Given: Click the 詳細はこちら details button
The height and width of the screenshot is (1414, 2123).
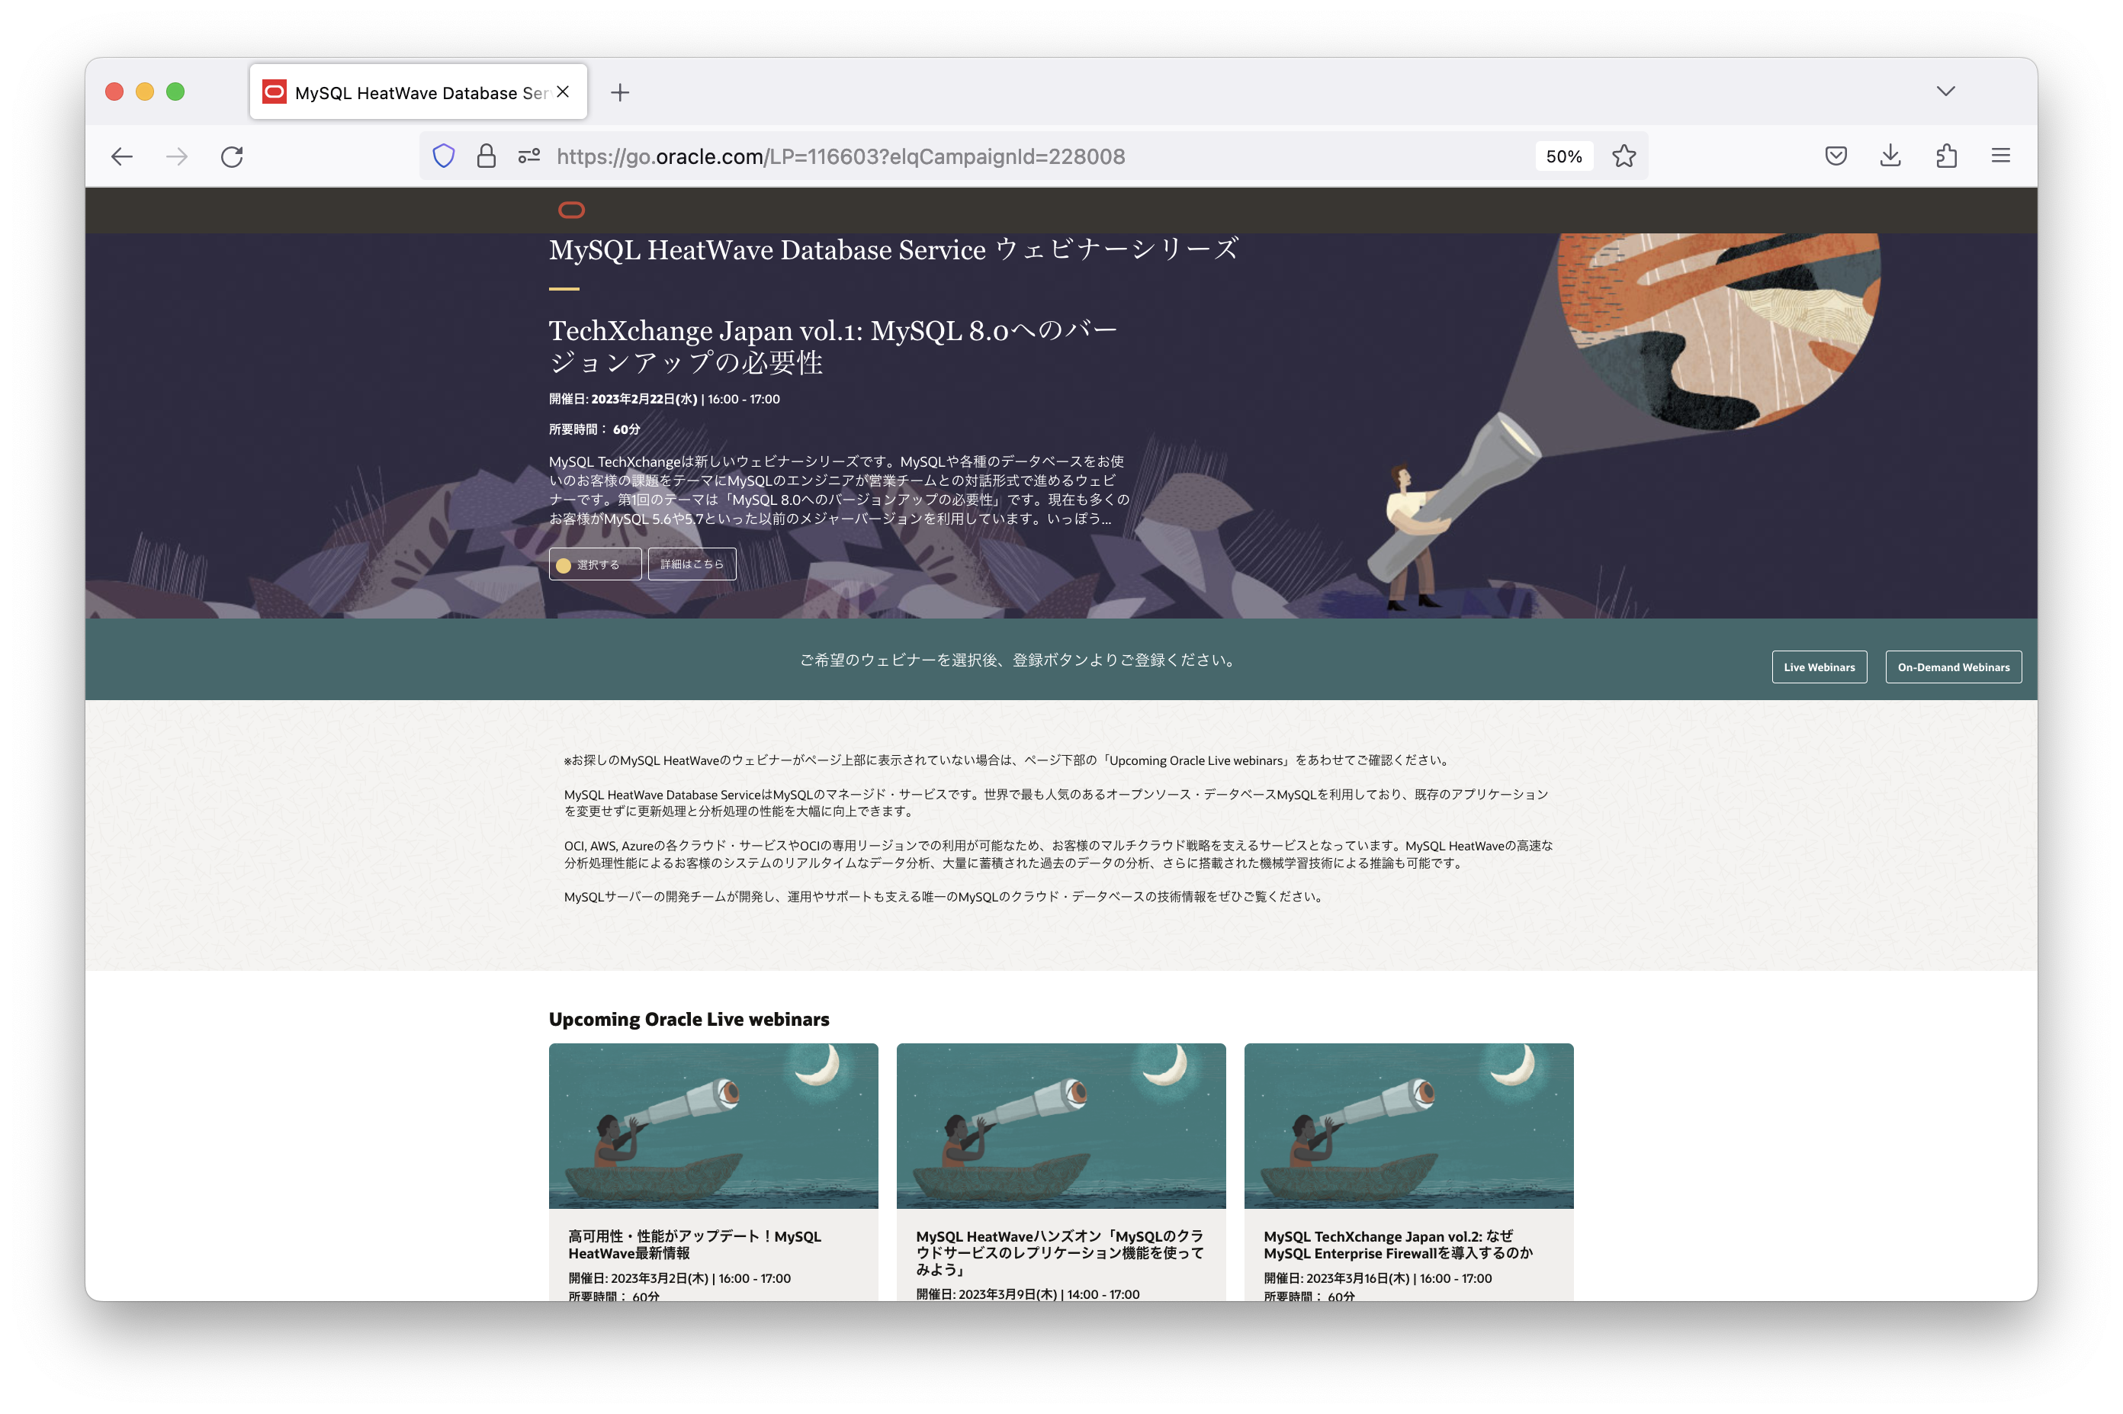Looking at the screenshot, I should tap(692, 564).
